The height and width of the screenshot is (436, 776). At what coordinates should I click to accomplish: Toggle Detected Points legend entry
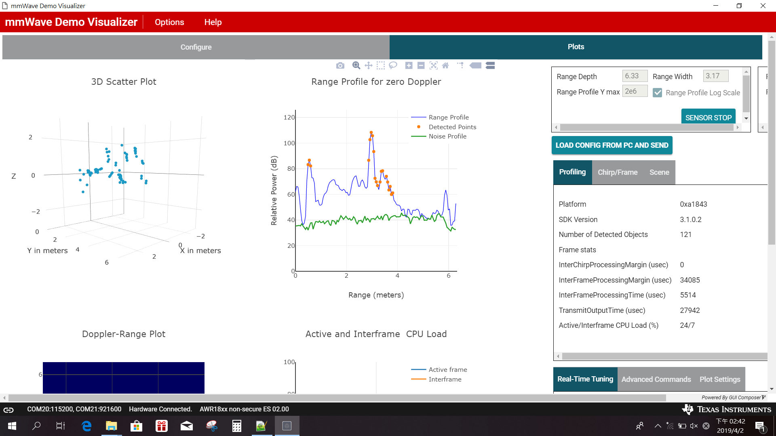[x=443, y=127]
